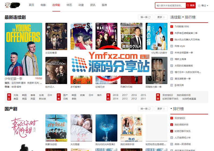The height and width of the screenshot is (151, 214).
Task: Select rank 1 item TVB聊斋1996
Action: point(182,27)
